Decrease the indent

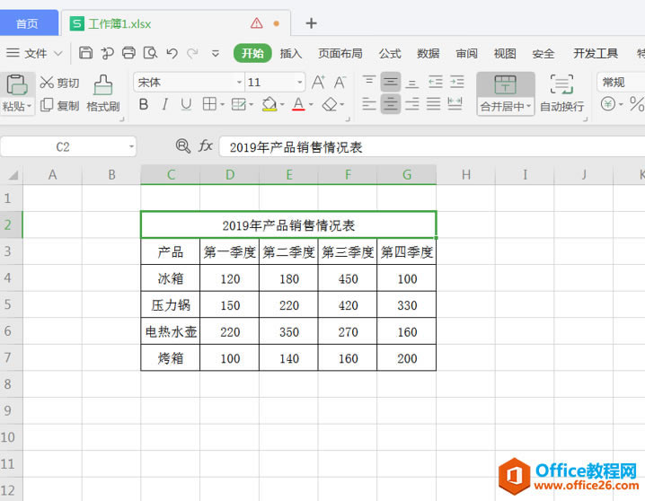coord(435,82)
